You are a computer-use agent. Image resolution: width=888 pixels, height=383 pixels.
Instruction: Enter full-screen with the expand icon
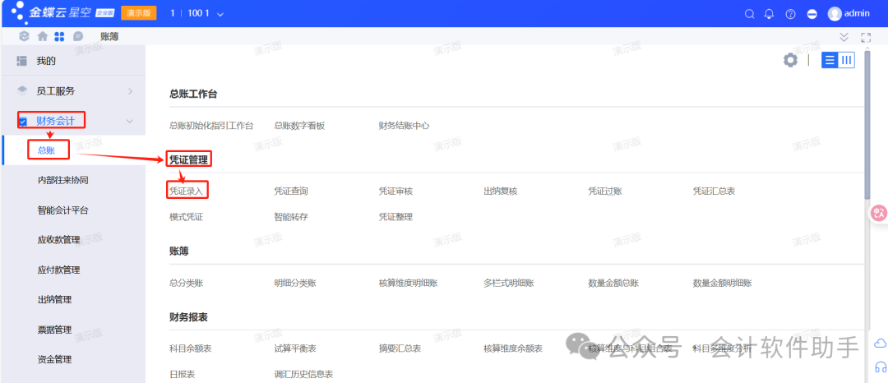click(865, 37)
